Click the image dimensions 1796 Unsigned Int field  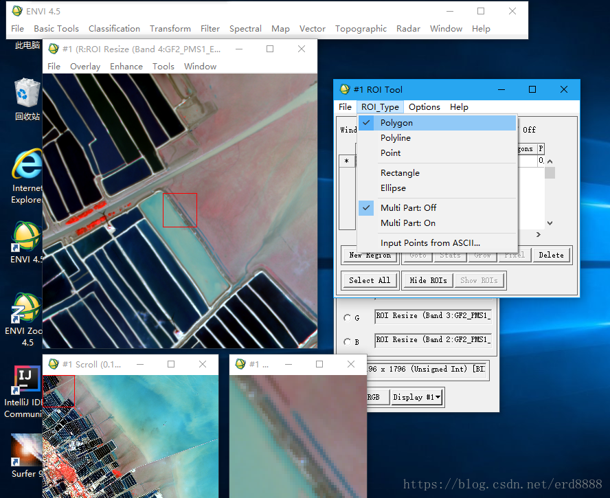pyautogui.click(x=427, y=370)
